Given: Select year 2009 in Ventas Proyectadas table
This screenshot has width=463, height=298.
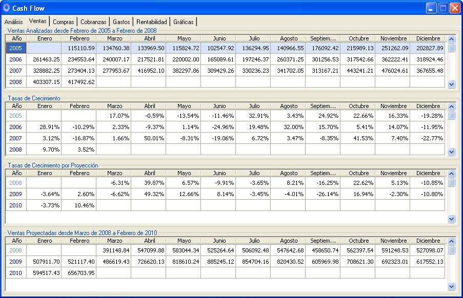Looking at the screenshot, I should pyautogui.click(x=16, y=262).
